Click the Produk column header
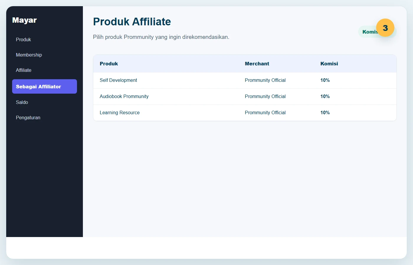Viewport: 413px width, 265px height. pos(109,64)
